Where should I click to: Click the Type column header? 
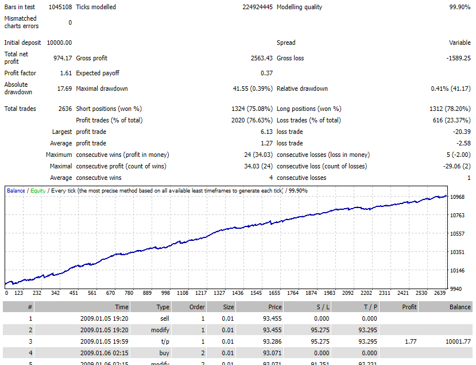151,307
